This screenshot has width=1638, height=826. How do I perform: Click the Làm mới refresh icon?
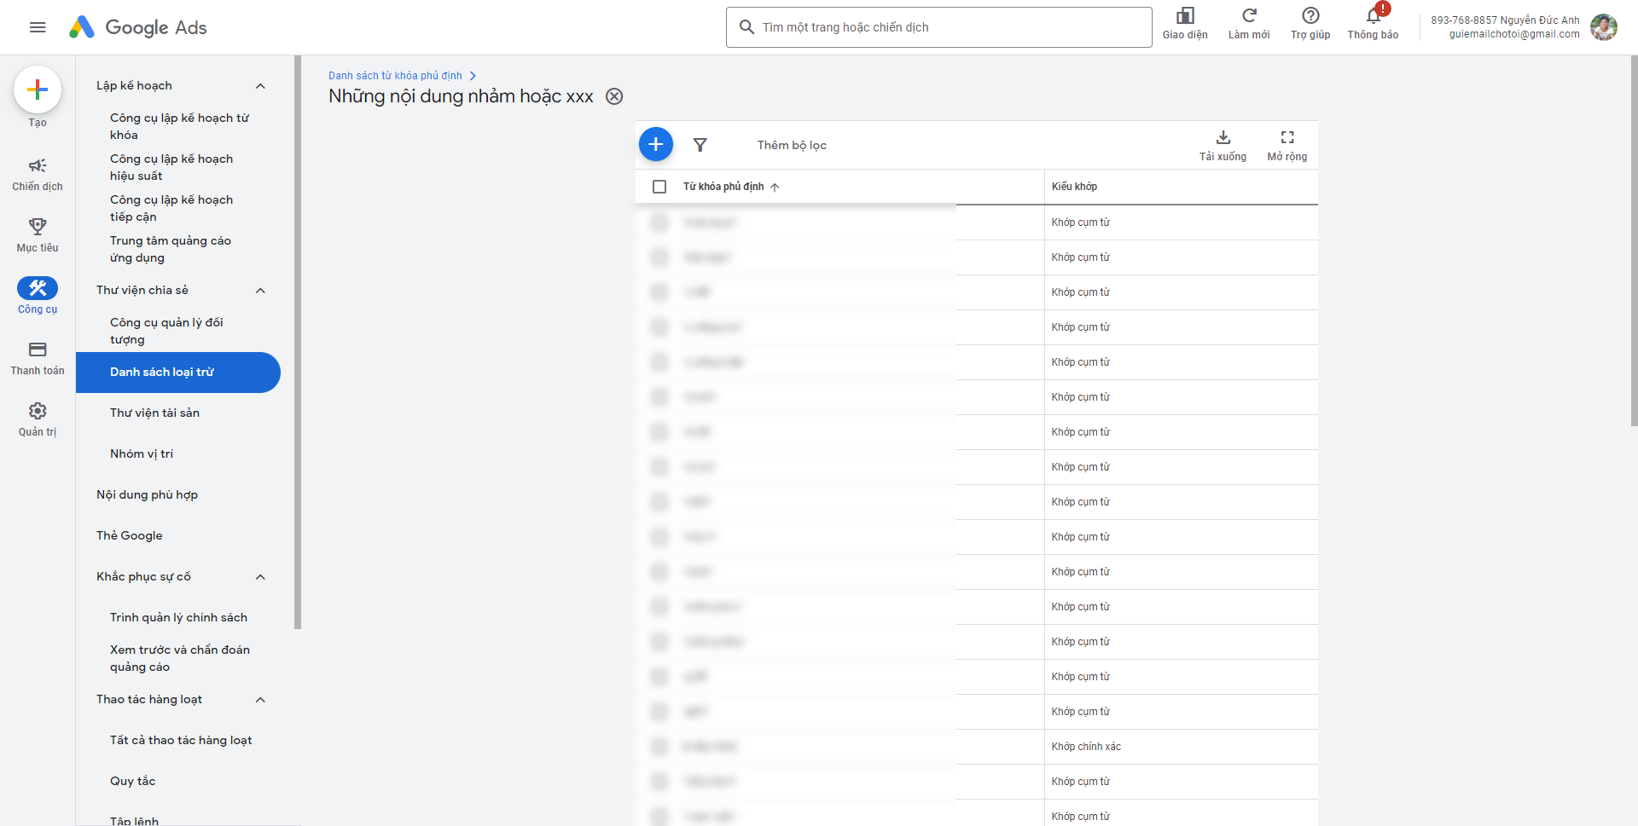pyautogui.click(x=1248, y=23)
